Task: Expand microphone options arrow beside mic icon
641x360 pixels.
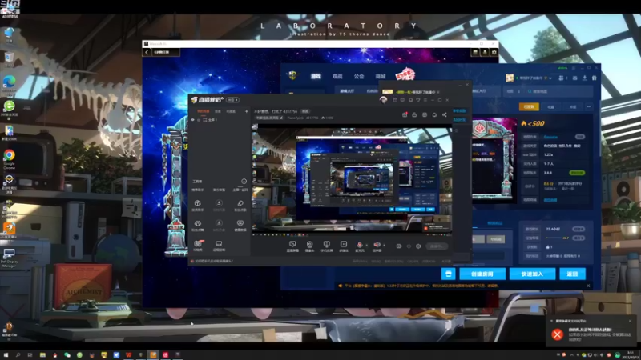Action: pyautogui.click(x=367, y=245)
